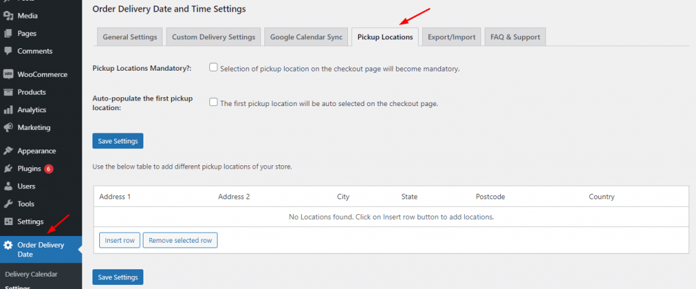Enable Pickup Locations Mandatory checkbox
This screenshot has width=696, height=289.
point(213,67)
